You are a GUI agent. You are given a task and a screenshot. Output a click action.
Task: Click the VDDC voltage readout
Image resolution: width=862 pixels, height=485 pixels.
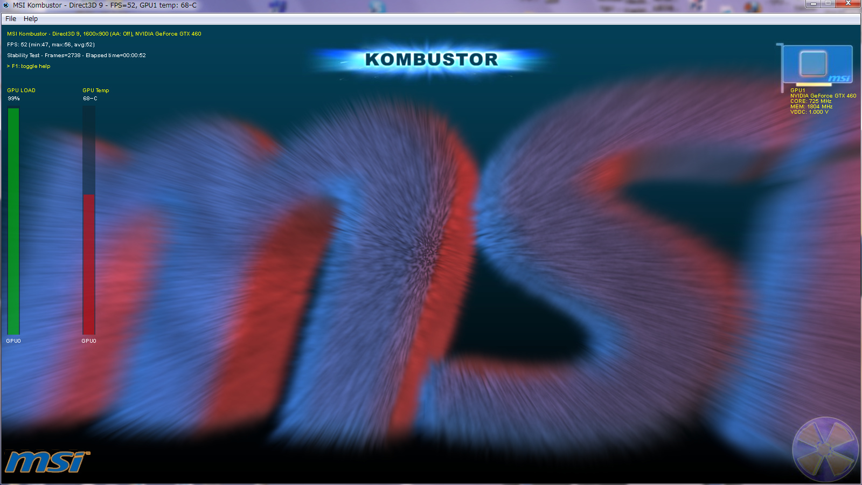809,112
